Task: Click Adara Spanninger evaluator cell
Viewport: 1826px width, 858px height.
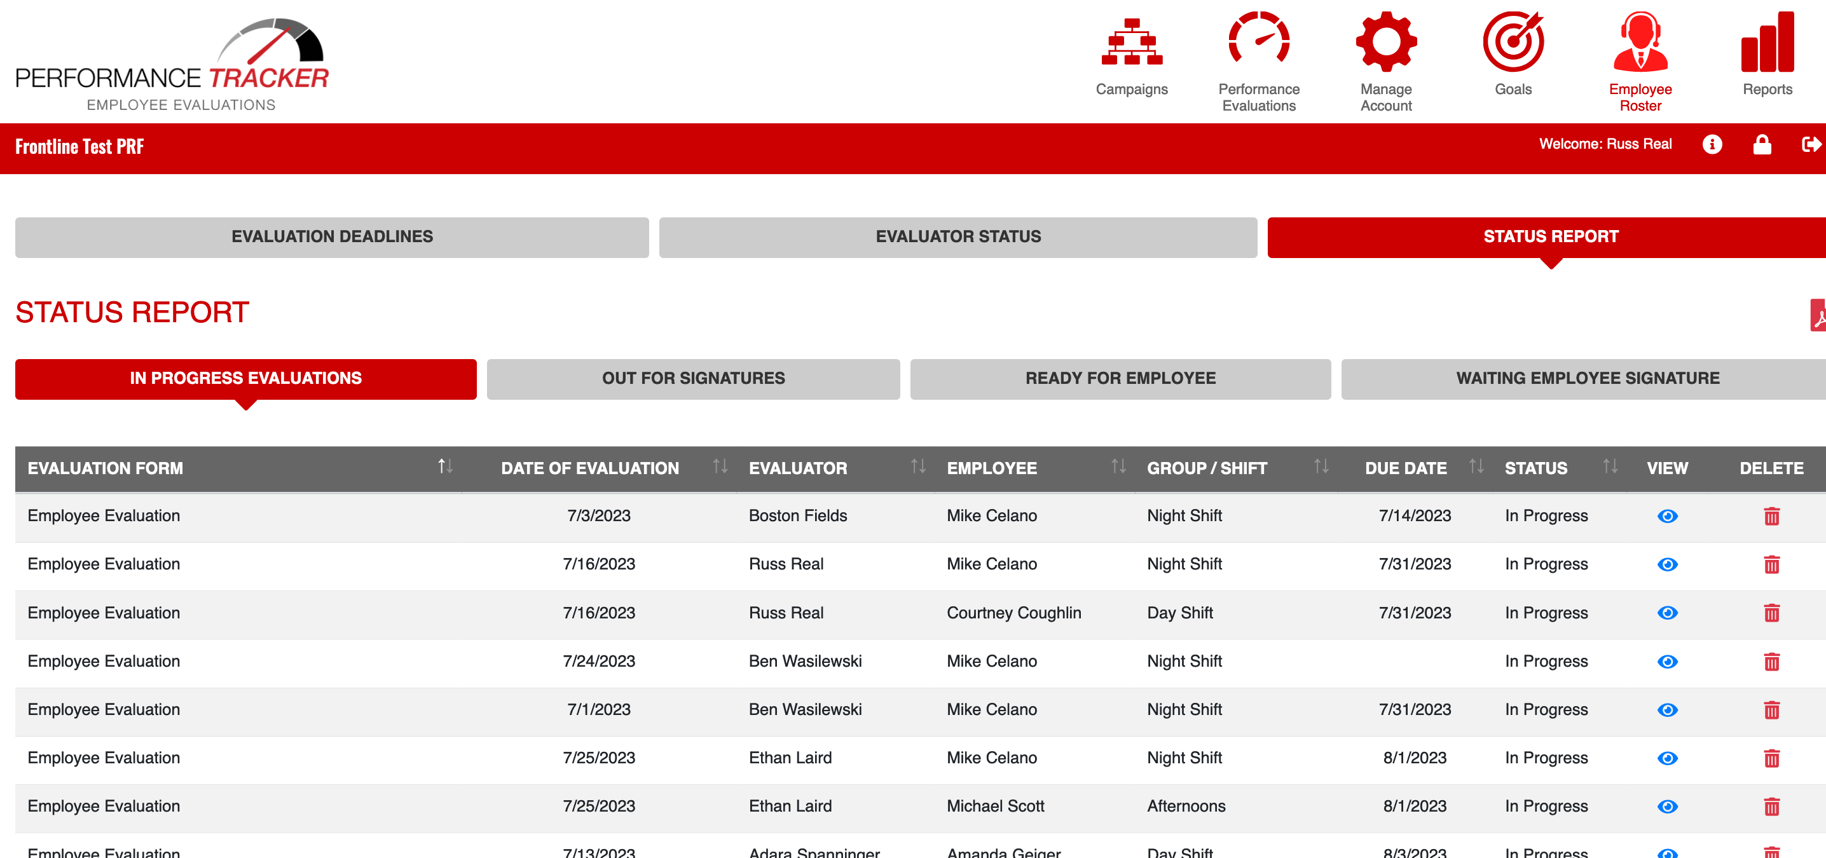Action: coord(814,852)
